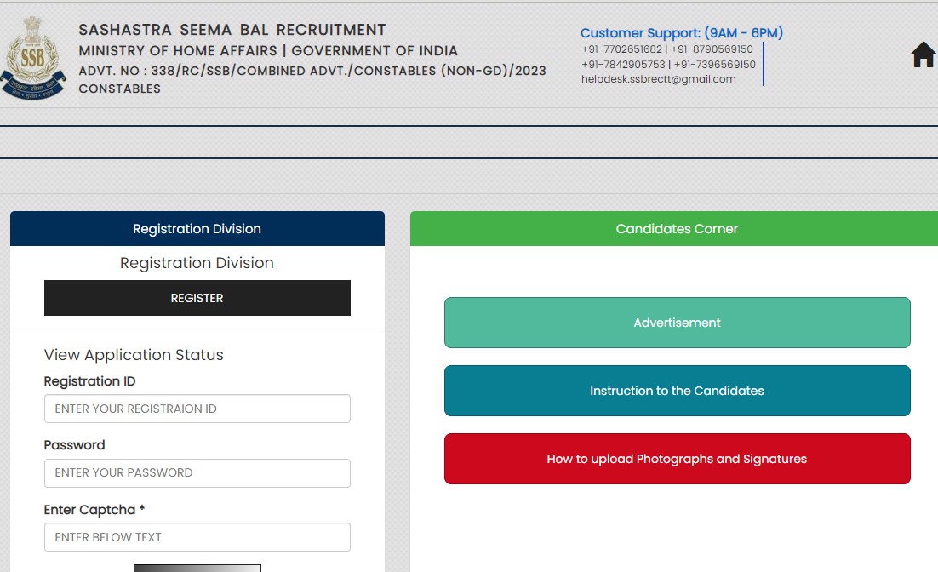Screen dimensions: 938x572
Task: Click the SSB emblem logo
Action: point(33,58)
